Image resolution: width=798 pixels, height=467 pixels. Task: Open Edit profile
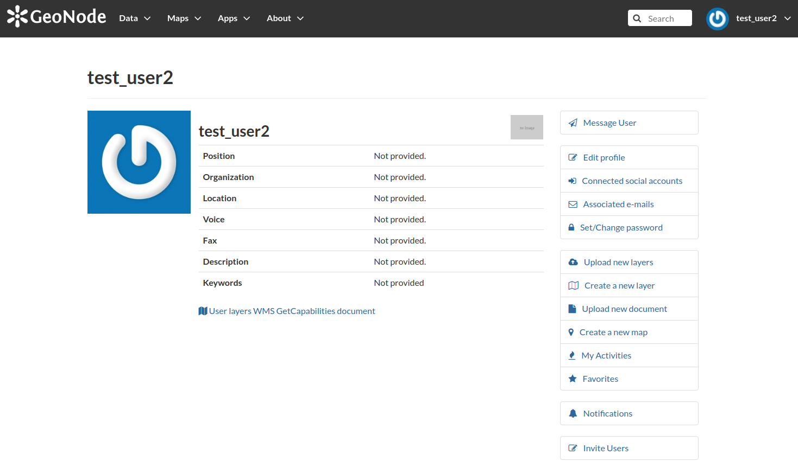point(629,158)
